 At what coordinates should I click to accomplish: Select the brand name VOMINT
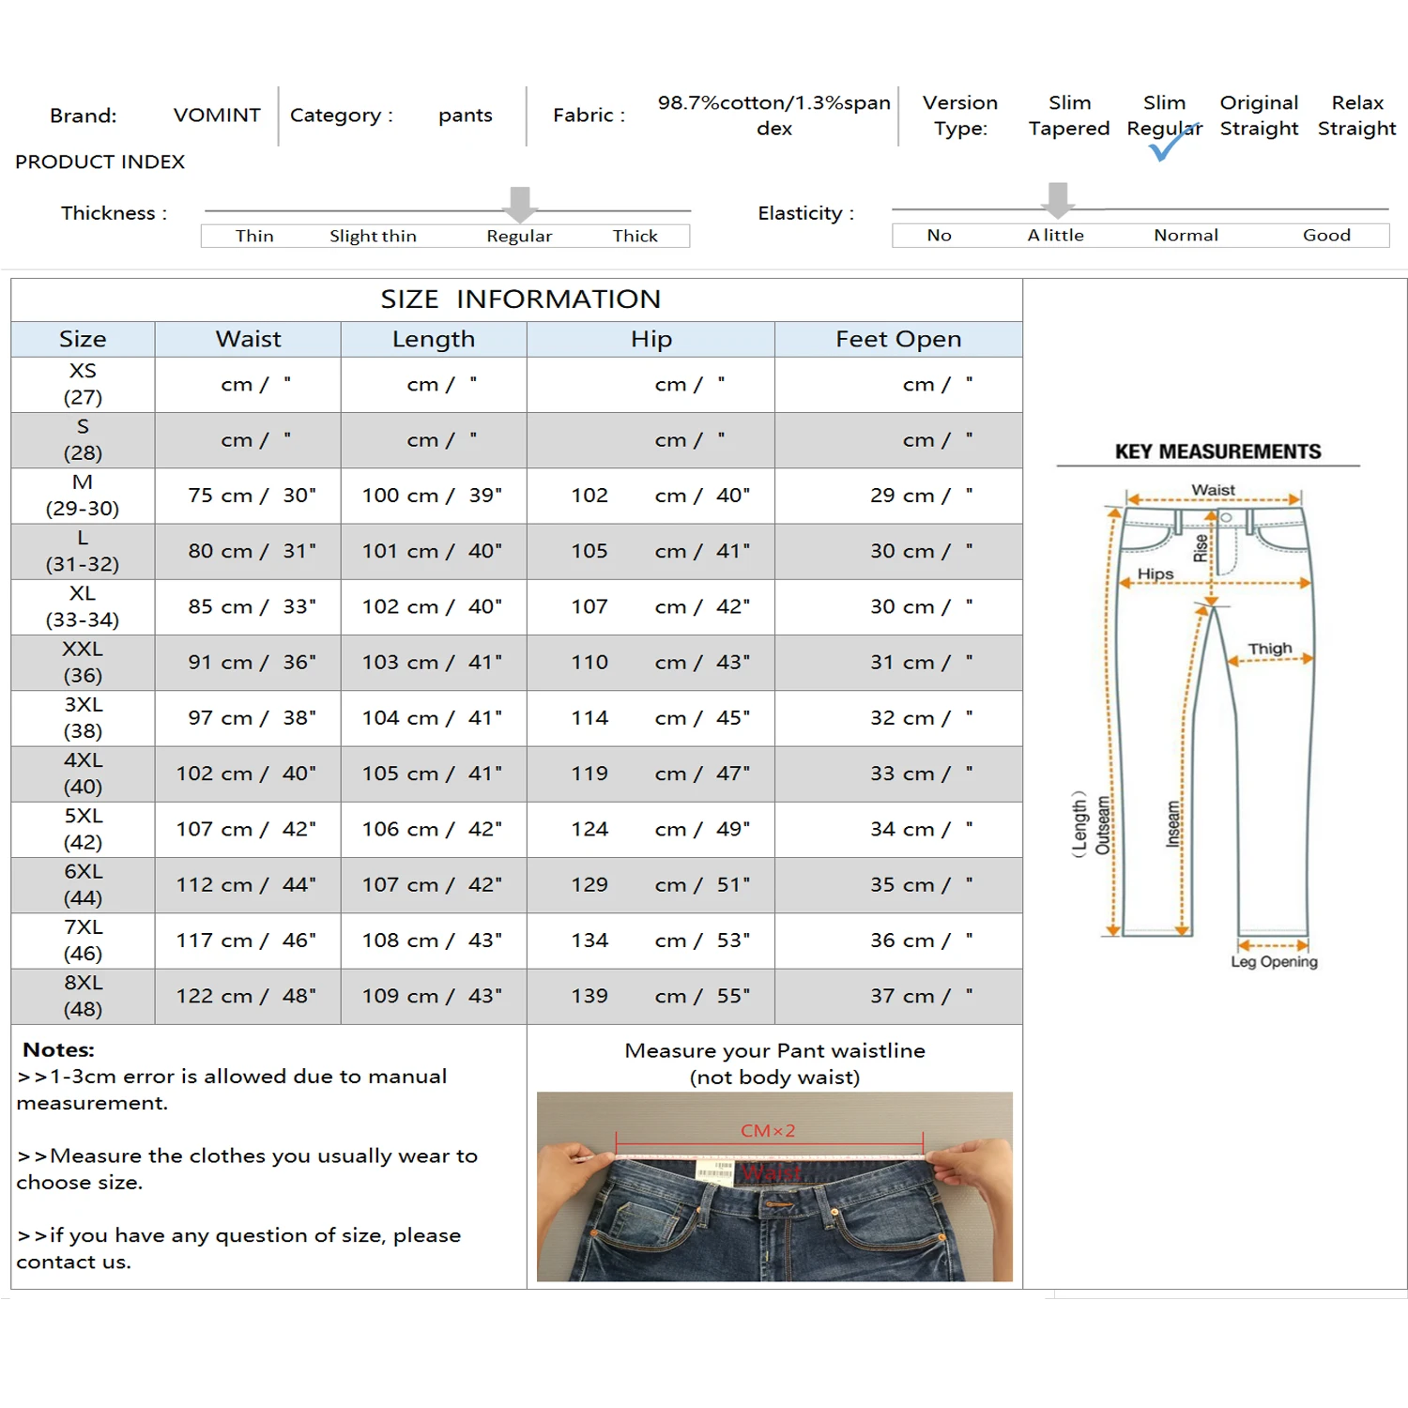click(217, 115)
